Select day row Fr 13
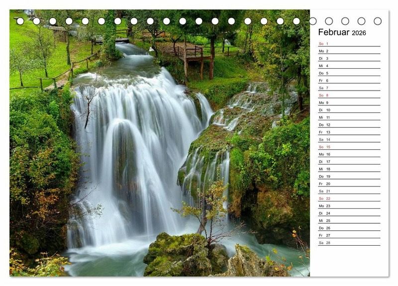398x286 pixels. pyautogui.click(x=349, y=132)
